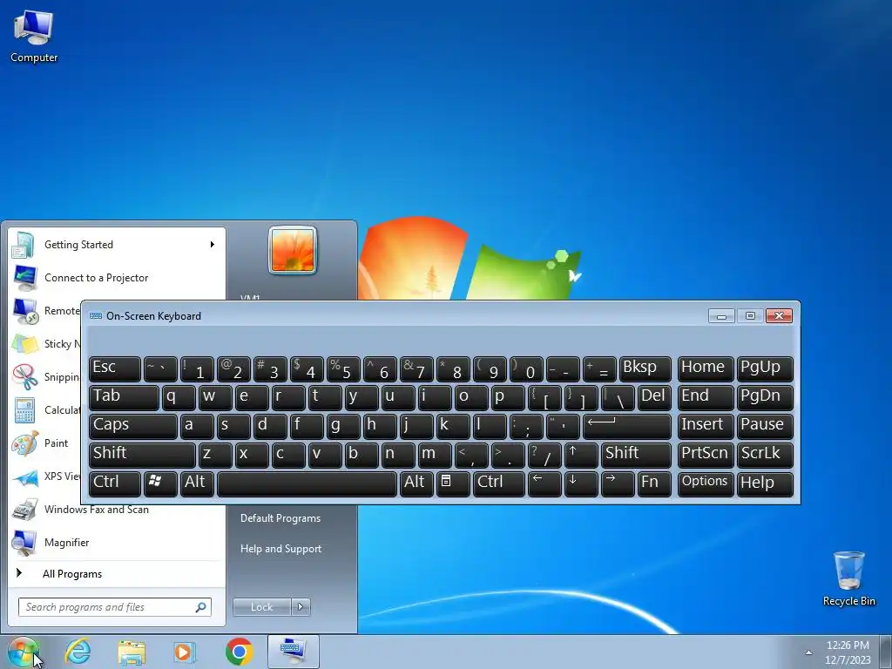
Task: Click the q key on the keyboard
Action: pos(179,397)
